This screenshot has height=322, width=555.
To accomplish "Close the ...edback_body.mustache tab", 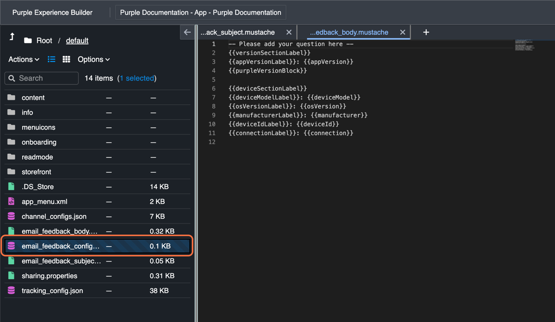I will pyautogui.click(x=402, y=32).
